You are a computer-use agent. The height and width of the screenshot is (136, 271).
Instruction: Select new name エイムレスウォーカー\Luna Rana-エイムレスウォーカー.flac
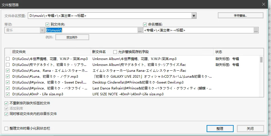[139, 71]
